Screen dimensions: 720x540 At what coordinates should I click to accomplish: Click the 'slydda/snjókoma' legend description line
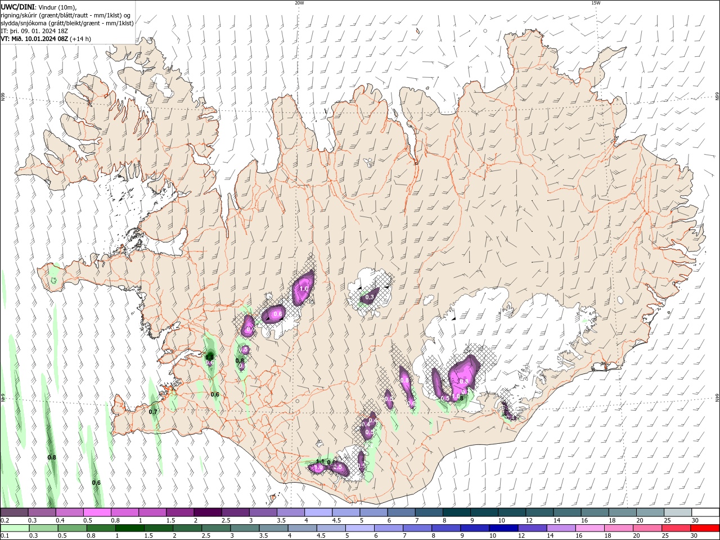pos(67,23)
